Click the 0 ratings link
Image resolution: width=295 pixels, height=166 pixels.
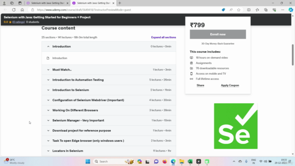tap(18, 22)
